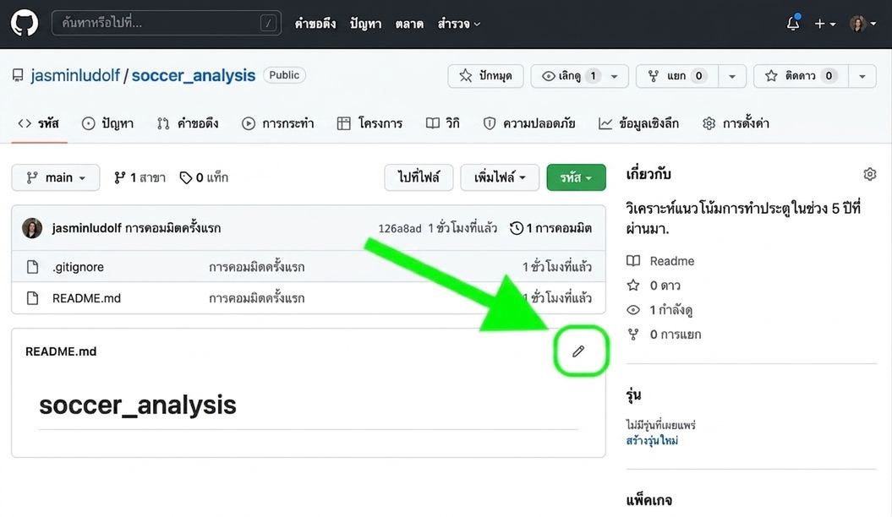
Task: Open the jasminludolf owner link
Action: tap(75, 75)
